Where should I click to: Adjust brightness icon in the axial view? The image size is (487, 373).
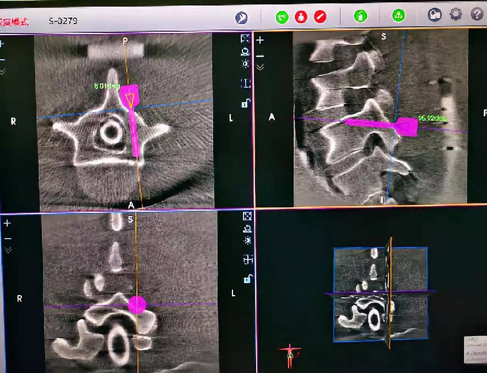click(x=245, y=64)
